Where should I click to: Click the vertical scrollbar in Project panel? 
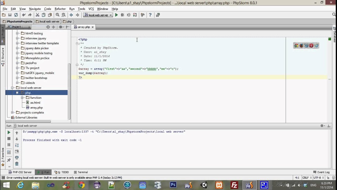pyautogui.click(x=69, y=92)
